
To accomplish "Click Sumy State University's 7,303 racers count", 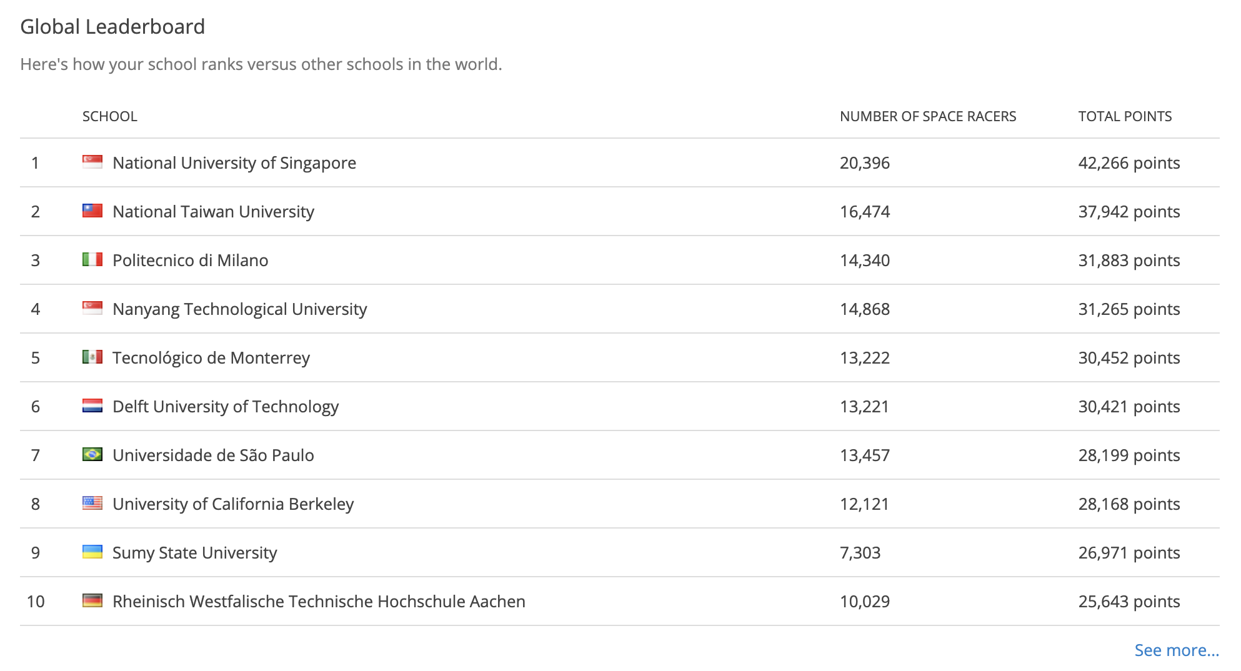I will click(x=860, y=553).
